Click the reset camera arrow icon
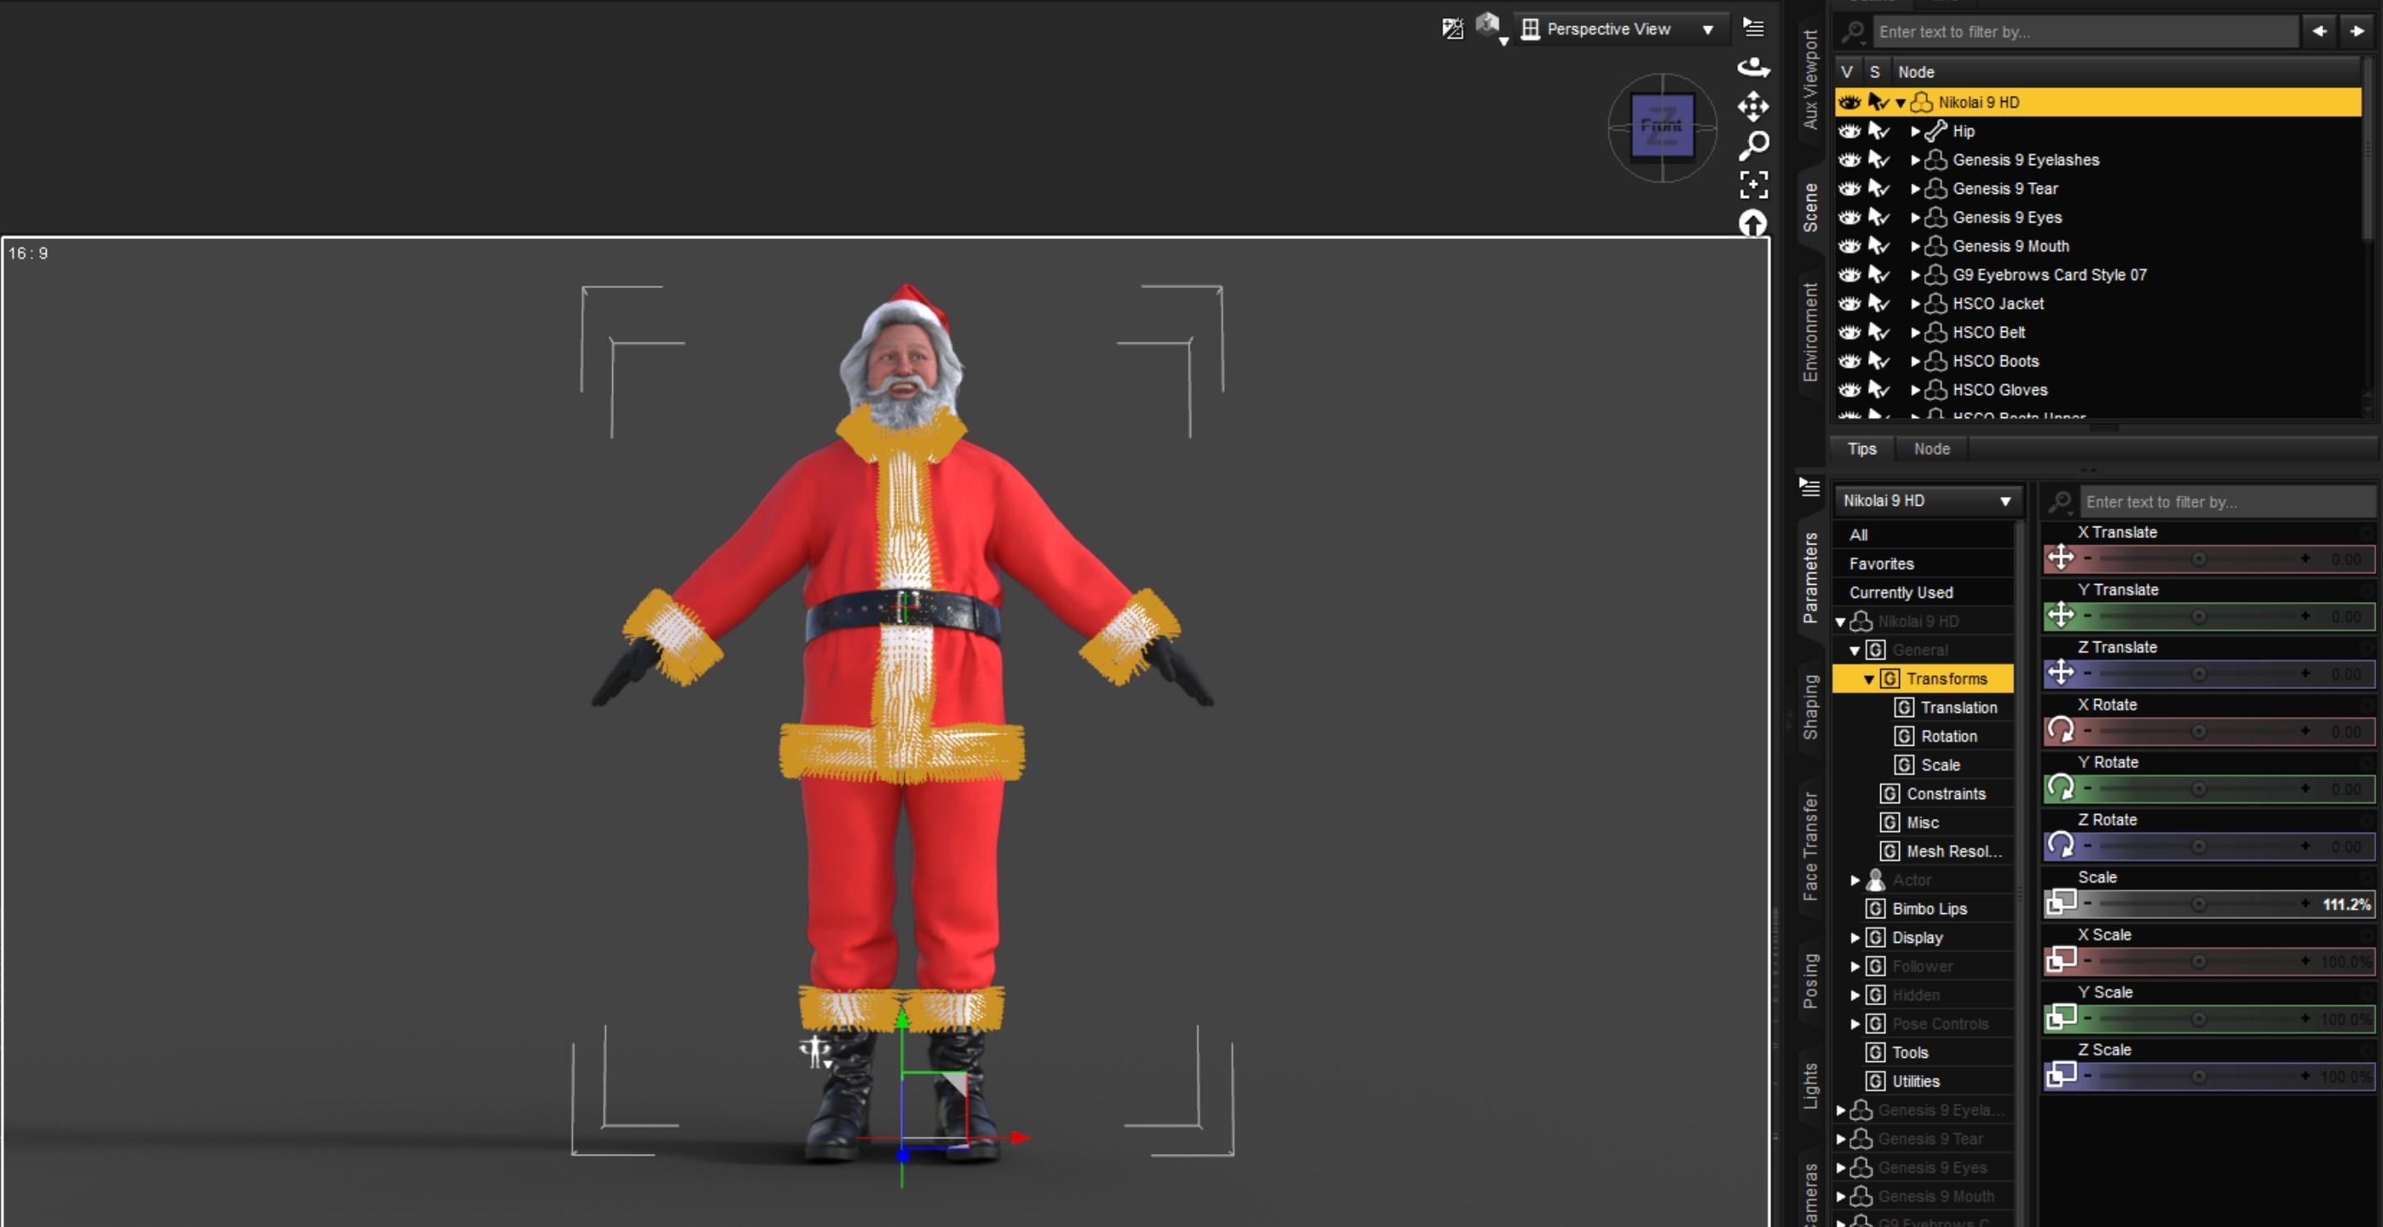This screenshot has width=2383, height=1227. pyautogui.click(x=1753, y=223)
